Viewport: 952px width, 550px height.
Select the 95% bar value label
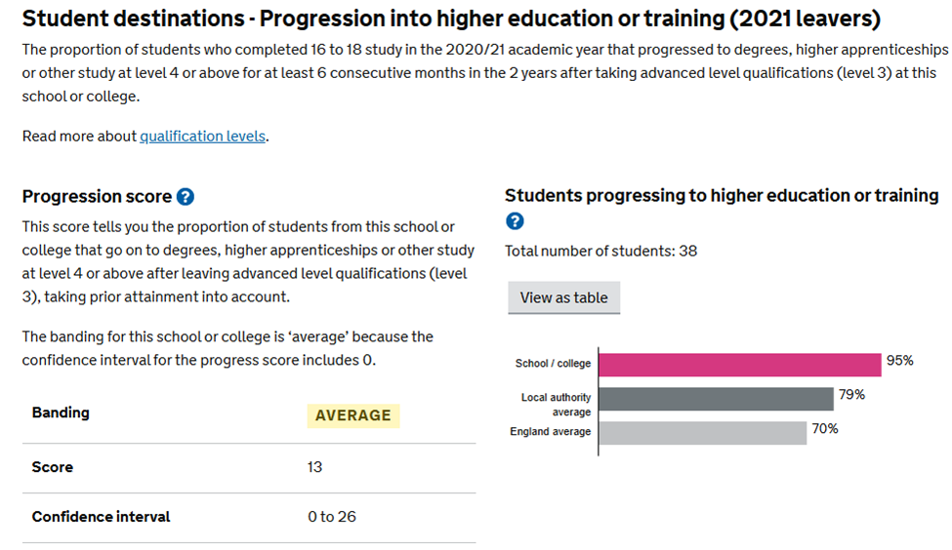(899, 361)
